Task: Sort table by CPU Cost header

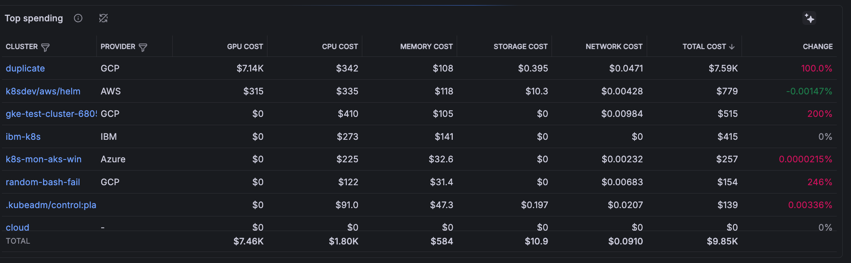Action: click(x=340, y=47)
